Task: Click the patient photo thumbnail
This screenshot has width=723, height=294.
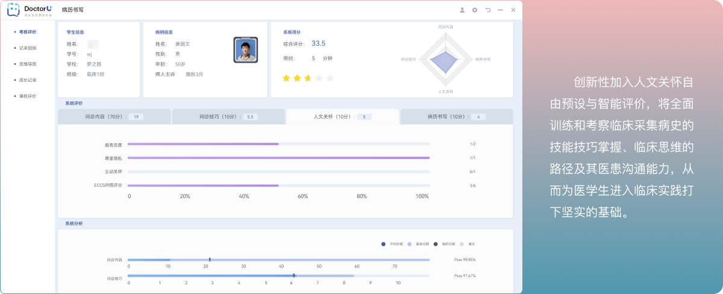Action: pos(245,50)
